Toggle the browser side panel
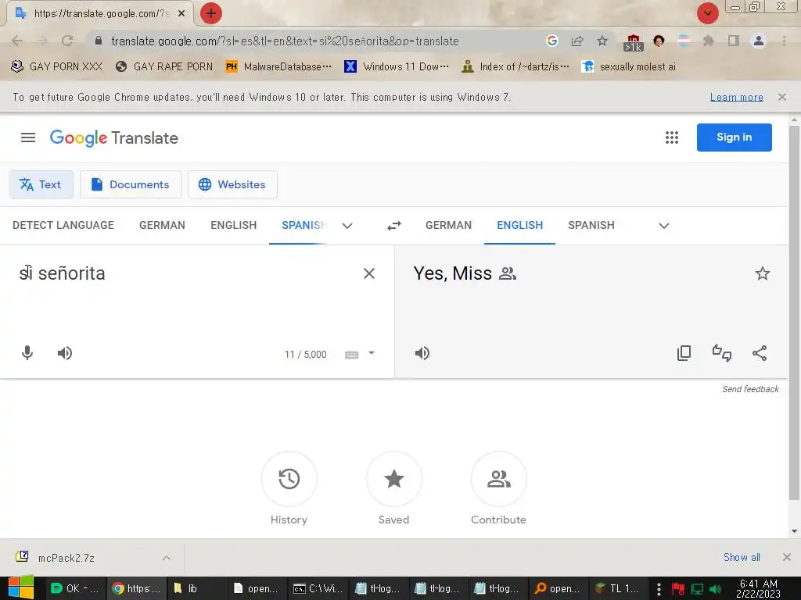This screenshot has width=801, height=600. click(734, 41)
